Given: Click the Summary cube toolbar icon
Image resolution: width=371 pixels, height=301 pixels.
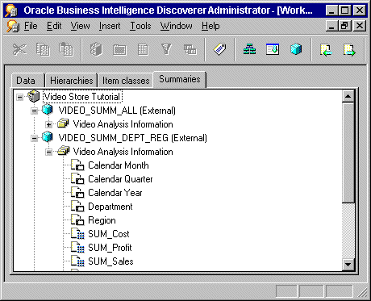Looking at the screenshot, I should coord(296,49).
